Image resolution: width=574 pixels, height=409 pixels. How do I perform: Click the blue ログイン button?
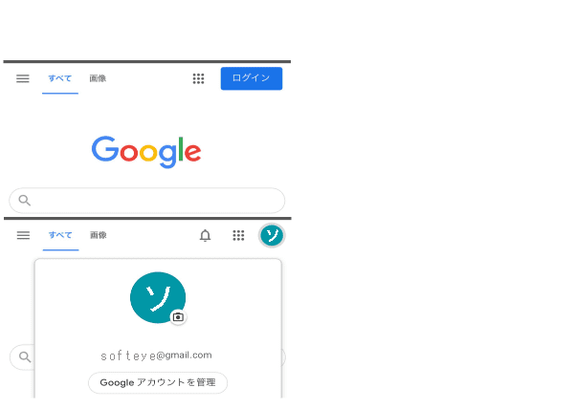tap(252, 78)
